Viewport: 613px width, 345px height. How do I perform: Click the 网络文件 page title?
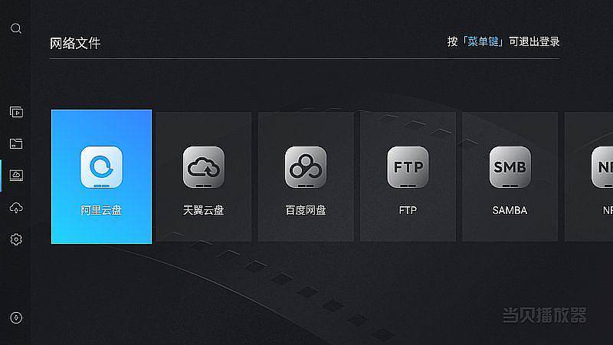coord(75,43)
